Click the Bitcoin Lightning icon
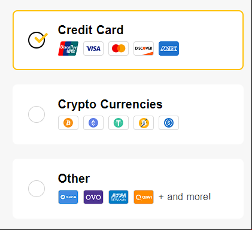The width and height of the screenshot is (252, 230). [x=144, y=123]
